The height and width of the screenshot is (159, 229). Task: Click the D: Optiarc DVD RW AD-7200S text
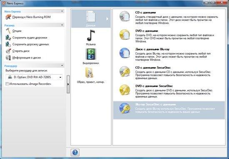coord(32,77)
